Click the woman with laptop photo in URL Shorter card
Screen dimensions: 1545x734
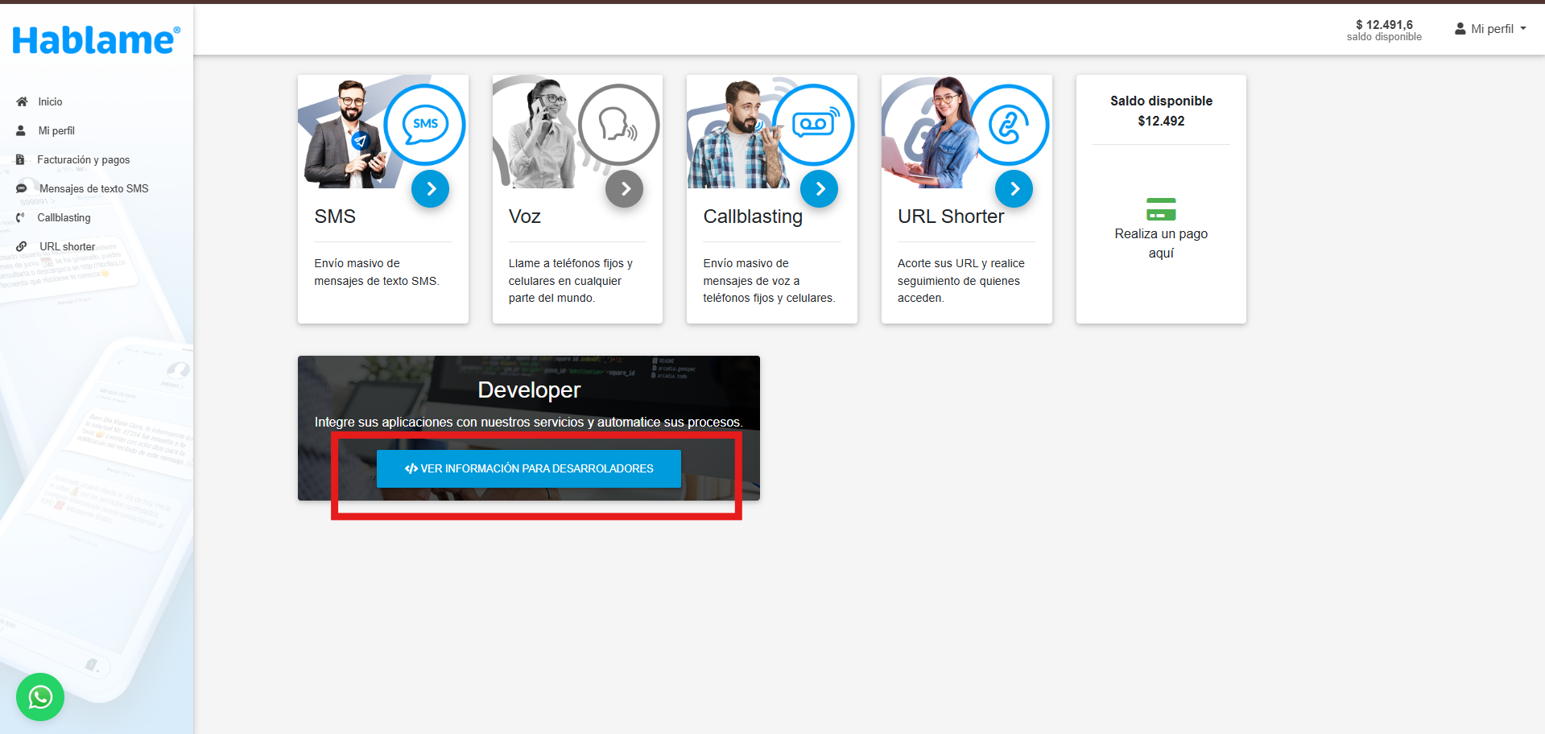pyautogui.click(x=932, y=134)
